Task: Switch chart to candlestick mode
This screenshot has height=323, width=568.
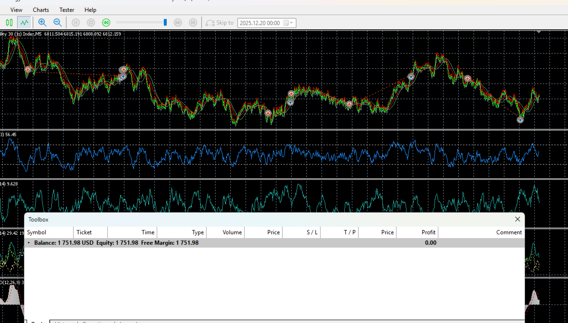Action: (x=9, y=22)
